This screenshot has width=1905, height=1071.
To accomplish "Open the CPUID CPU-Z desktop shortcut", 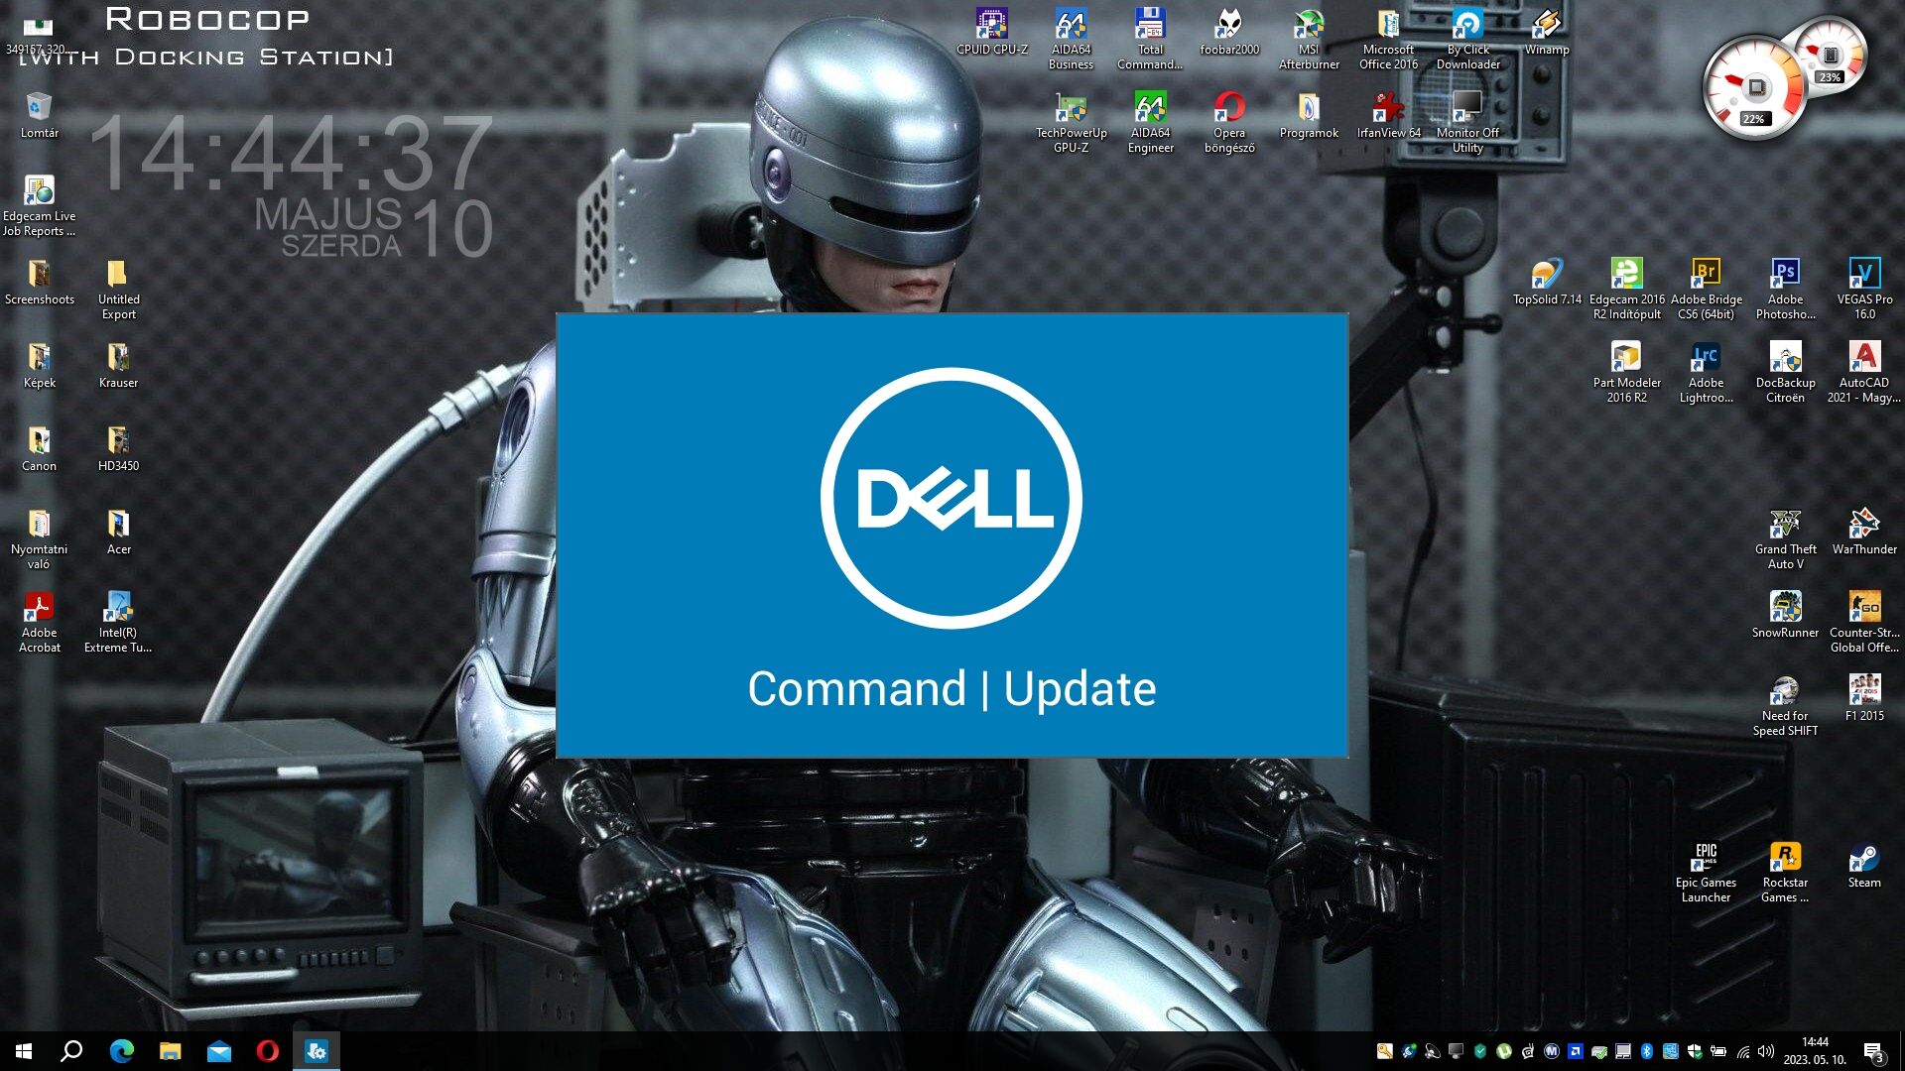I will click(991, 32).
